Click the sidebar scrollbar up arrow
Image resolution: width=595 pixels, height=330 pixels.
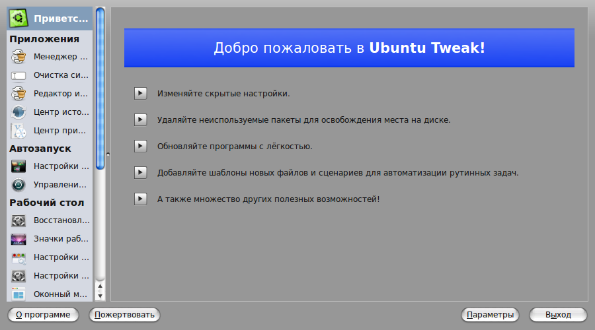pos(100,286)
